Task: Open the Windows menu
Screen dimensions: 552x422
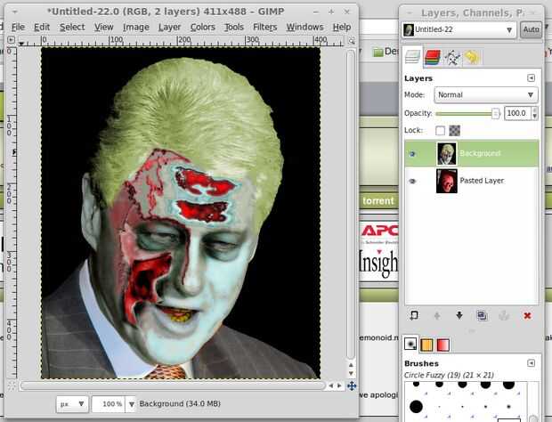Action: coord(304,27)
